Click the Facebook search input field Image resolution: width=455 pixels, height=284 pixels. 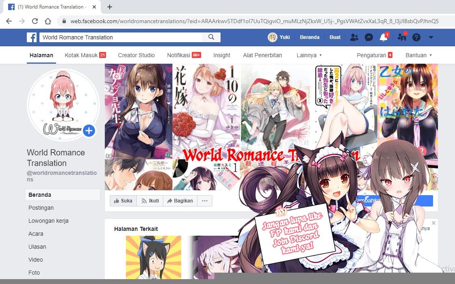[x=121, y=37]
